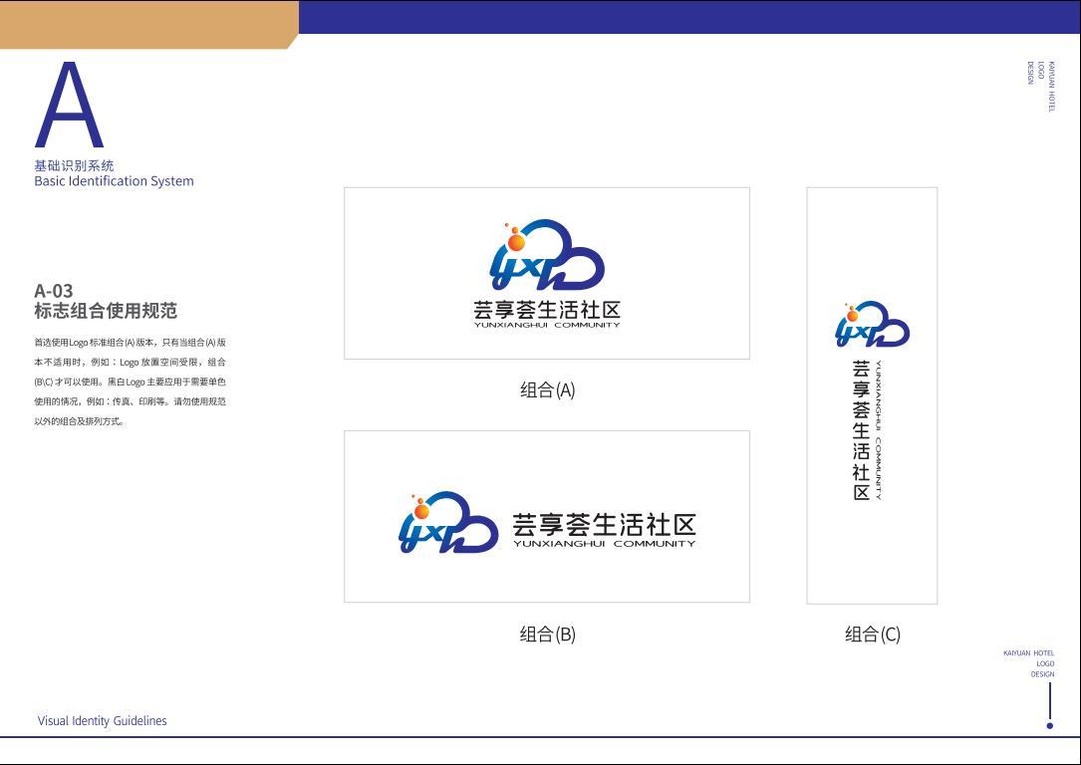
Task: Click the paragraph line starting '本不适用时'
Action: (130, 362)
